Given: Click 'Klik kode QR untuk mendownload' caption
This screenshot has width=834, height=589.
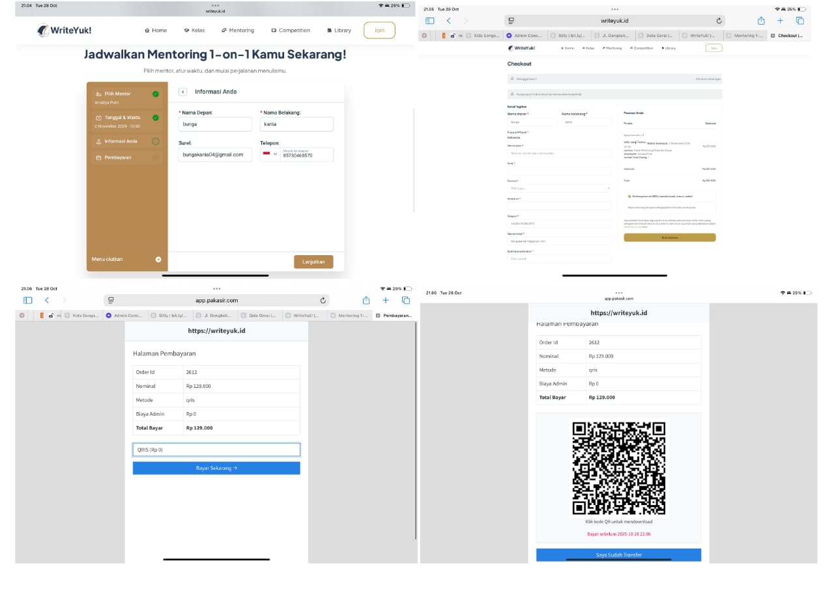Looking at the screenshot, I should click(619, 522).
